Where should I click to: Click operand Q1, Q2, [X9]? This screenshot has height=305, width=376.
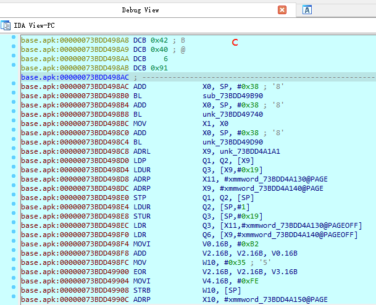point(228,161)
